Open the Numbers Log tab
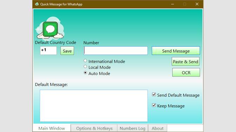The width and height of the screenshot is (236, 132). click(x=133, y=128)
